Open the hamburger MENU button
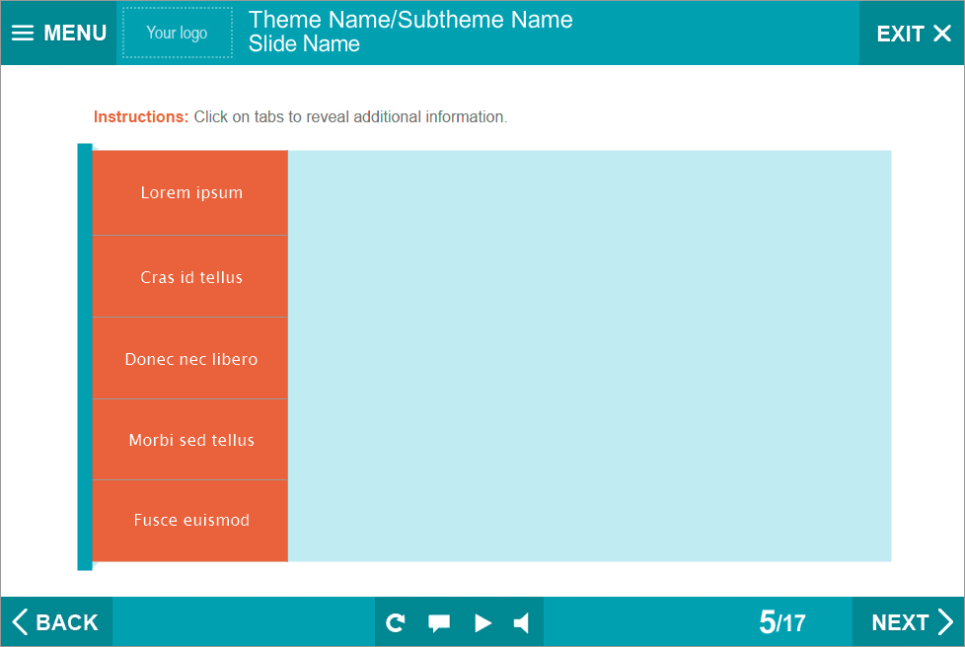The image size is (965, 647). (58, 33)
